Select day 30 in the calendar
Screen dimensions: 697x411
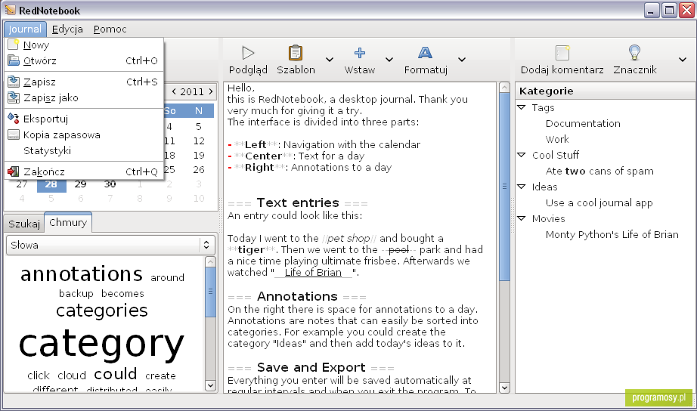(110, 184)
